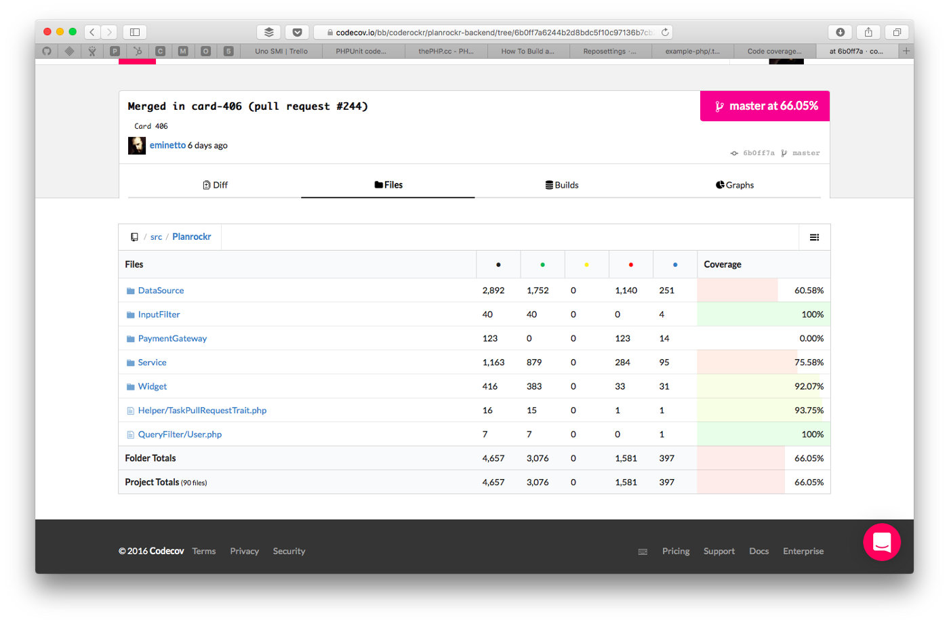This screenshot has width=949, height=624.
Task: Toggle the file list view icon
Action: pos(815,237)
